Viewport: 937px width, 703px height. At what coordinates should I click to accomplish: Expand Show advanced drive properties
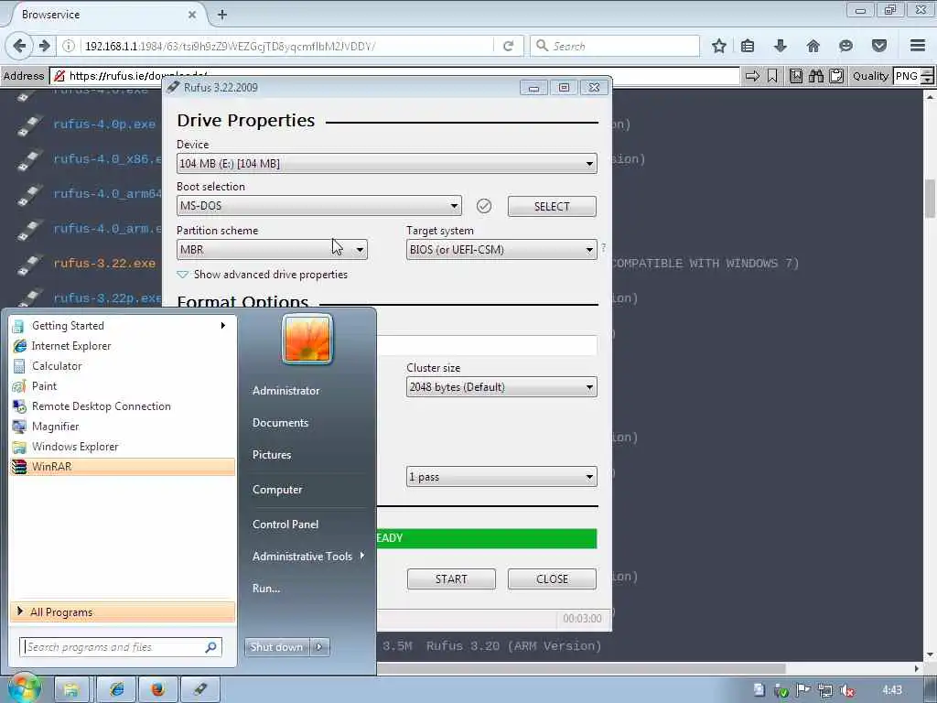pos(263,275)
